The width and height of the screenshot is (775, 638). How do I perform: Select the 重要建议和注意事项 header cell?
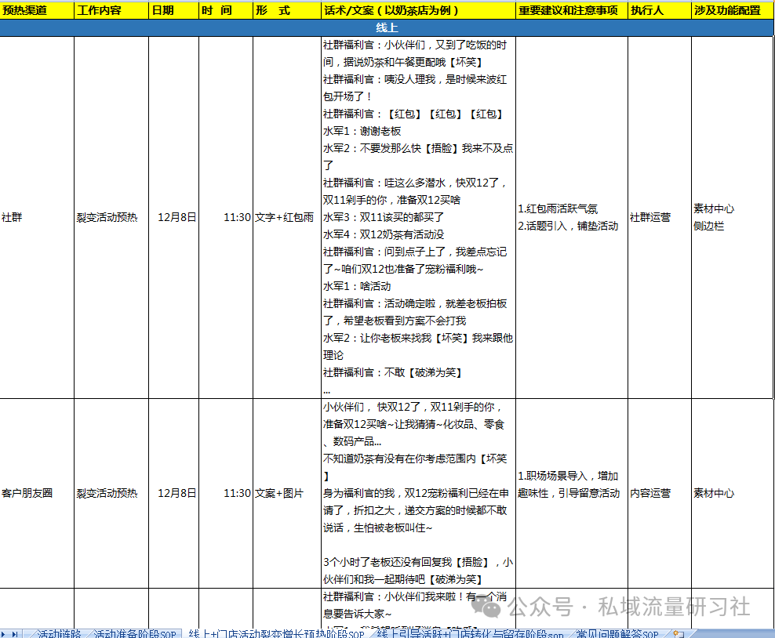click(x=571, y=10)
